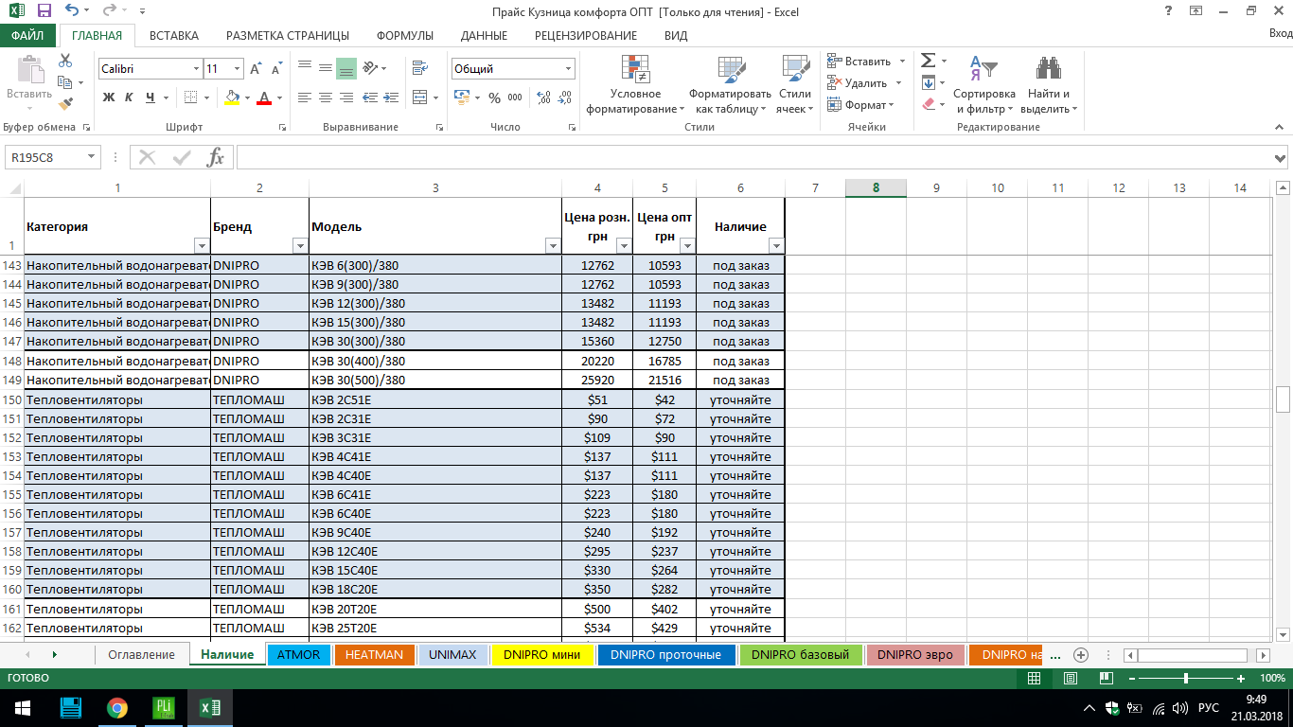Open Форматировать как таблицу gallery

(x=730, y=84)
